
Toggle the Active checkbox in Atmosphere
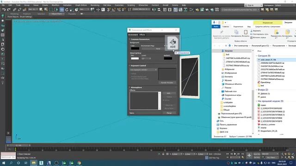pos(163,101)
